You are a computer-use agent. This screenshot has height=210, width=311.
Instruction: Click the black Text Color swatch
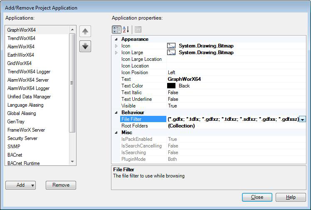point(171,86)
